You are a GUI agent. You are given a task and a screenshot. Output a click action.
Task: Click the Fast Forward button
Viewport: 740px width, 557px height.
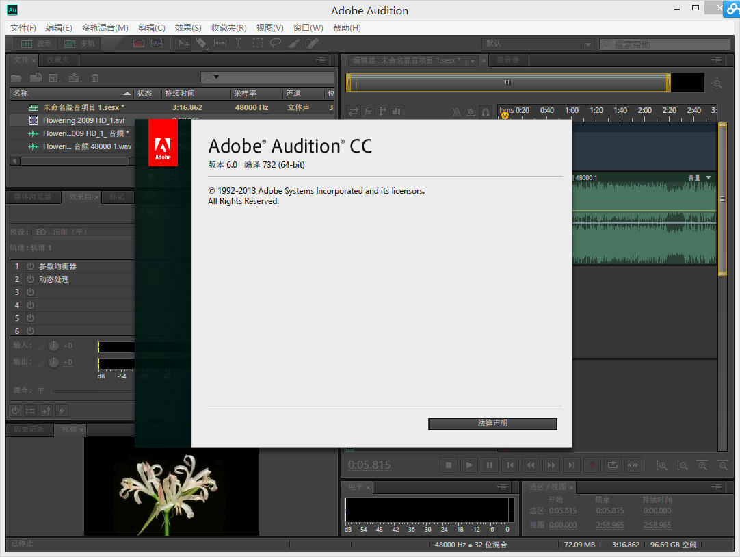tap(551, 465)
